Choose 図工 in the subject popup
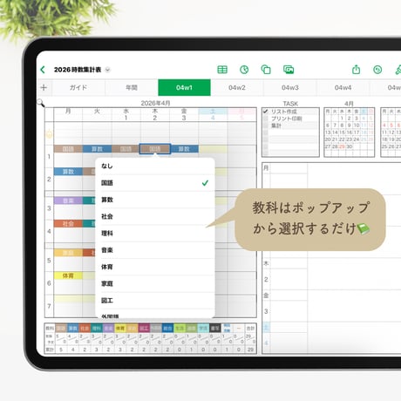The image size is (401, 401). click(x=155, y=301)
